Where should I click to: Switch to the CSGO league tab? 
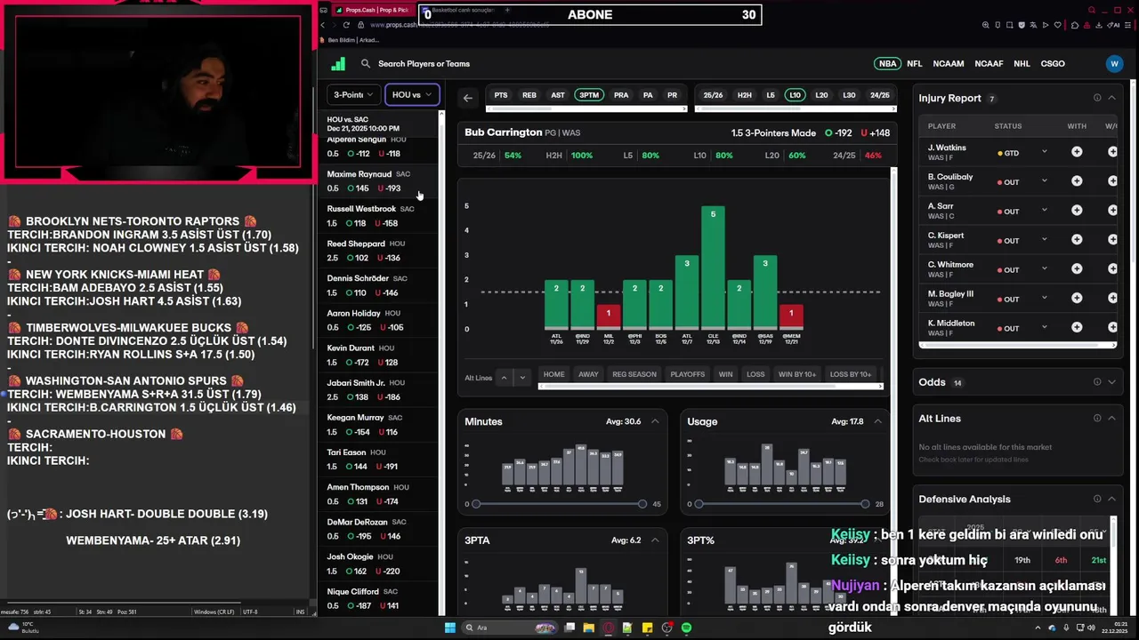[x=1053, y=64]
